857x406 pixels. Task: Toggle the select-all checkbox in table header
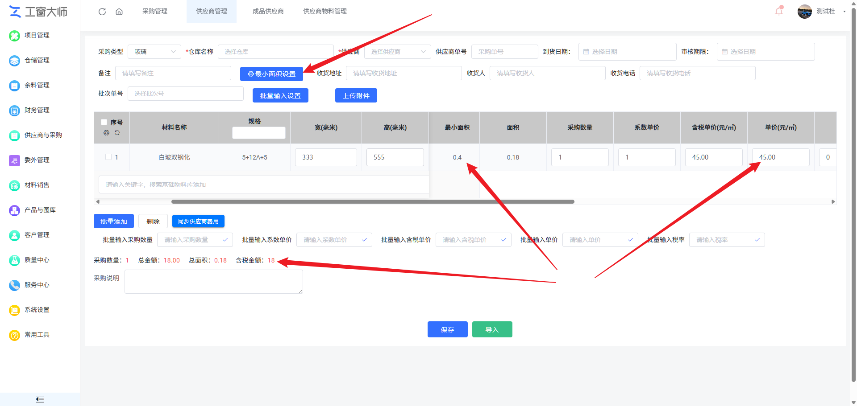coord(104,122)
